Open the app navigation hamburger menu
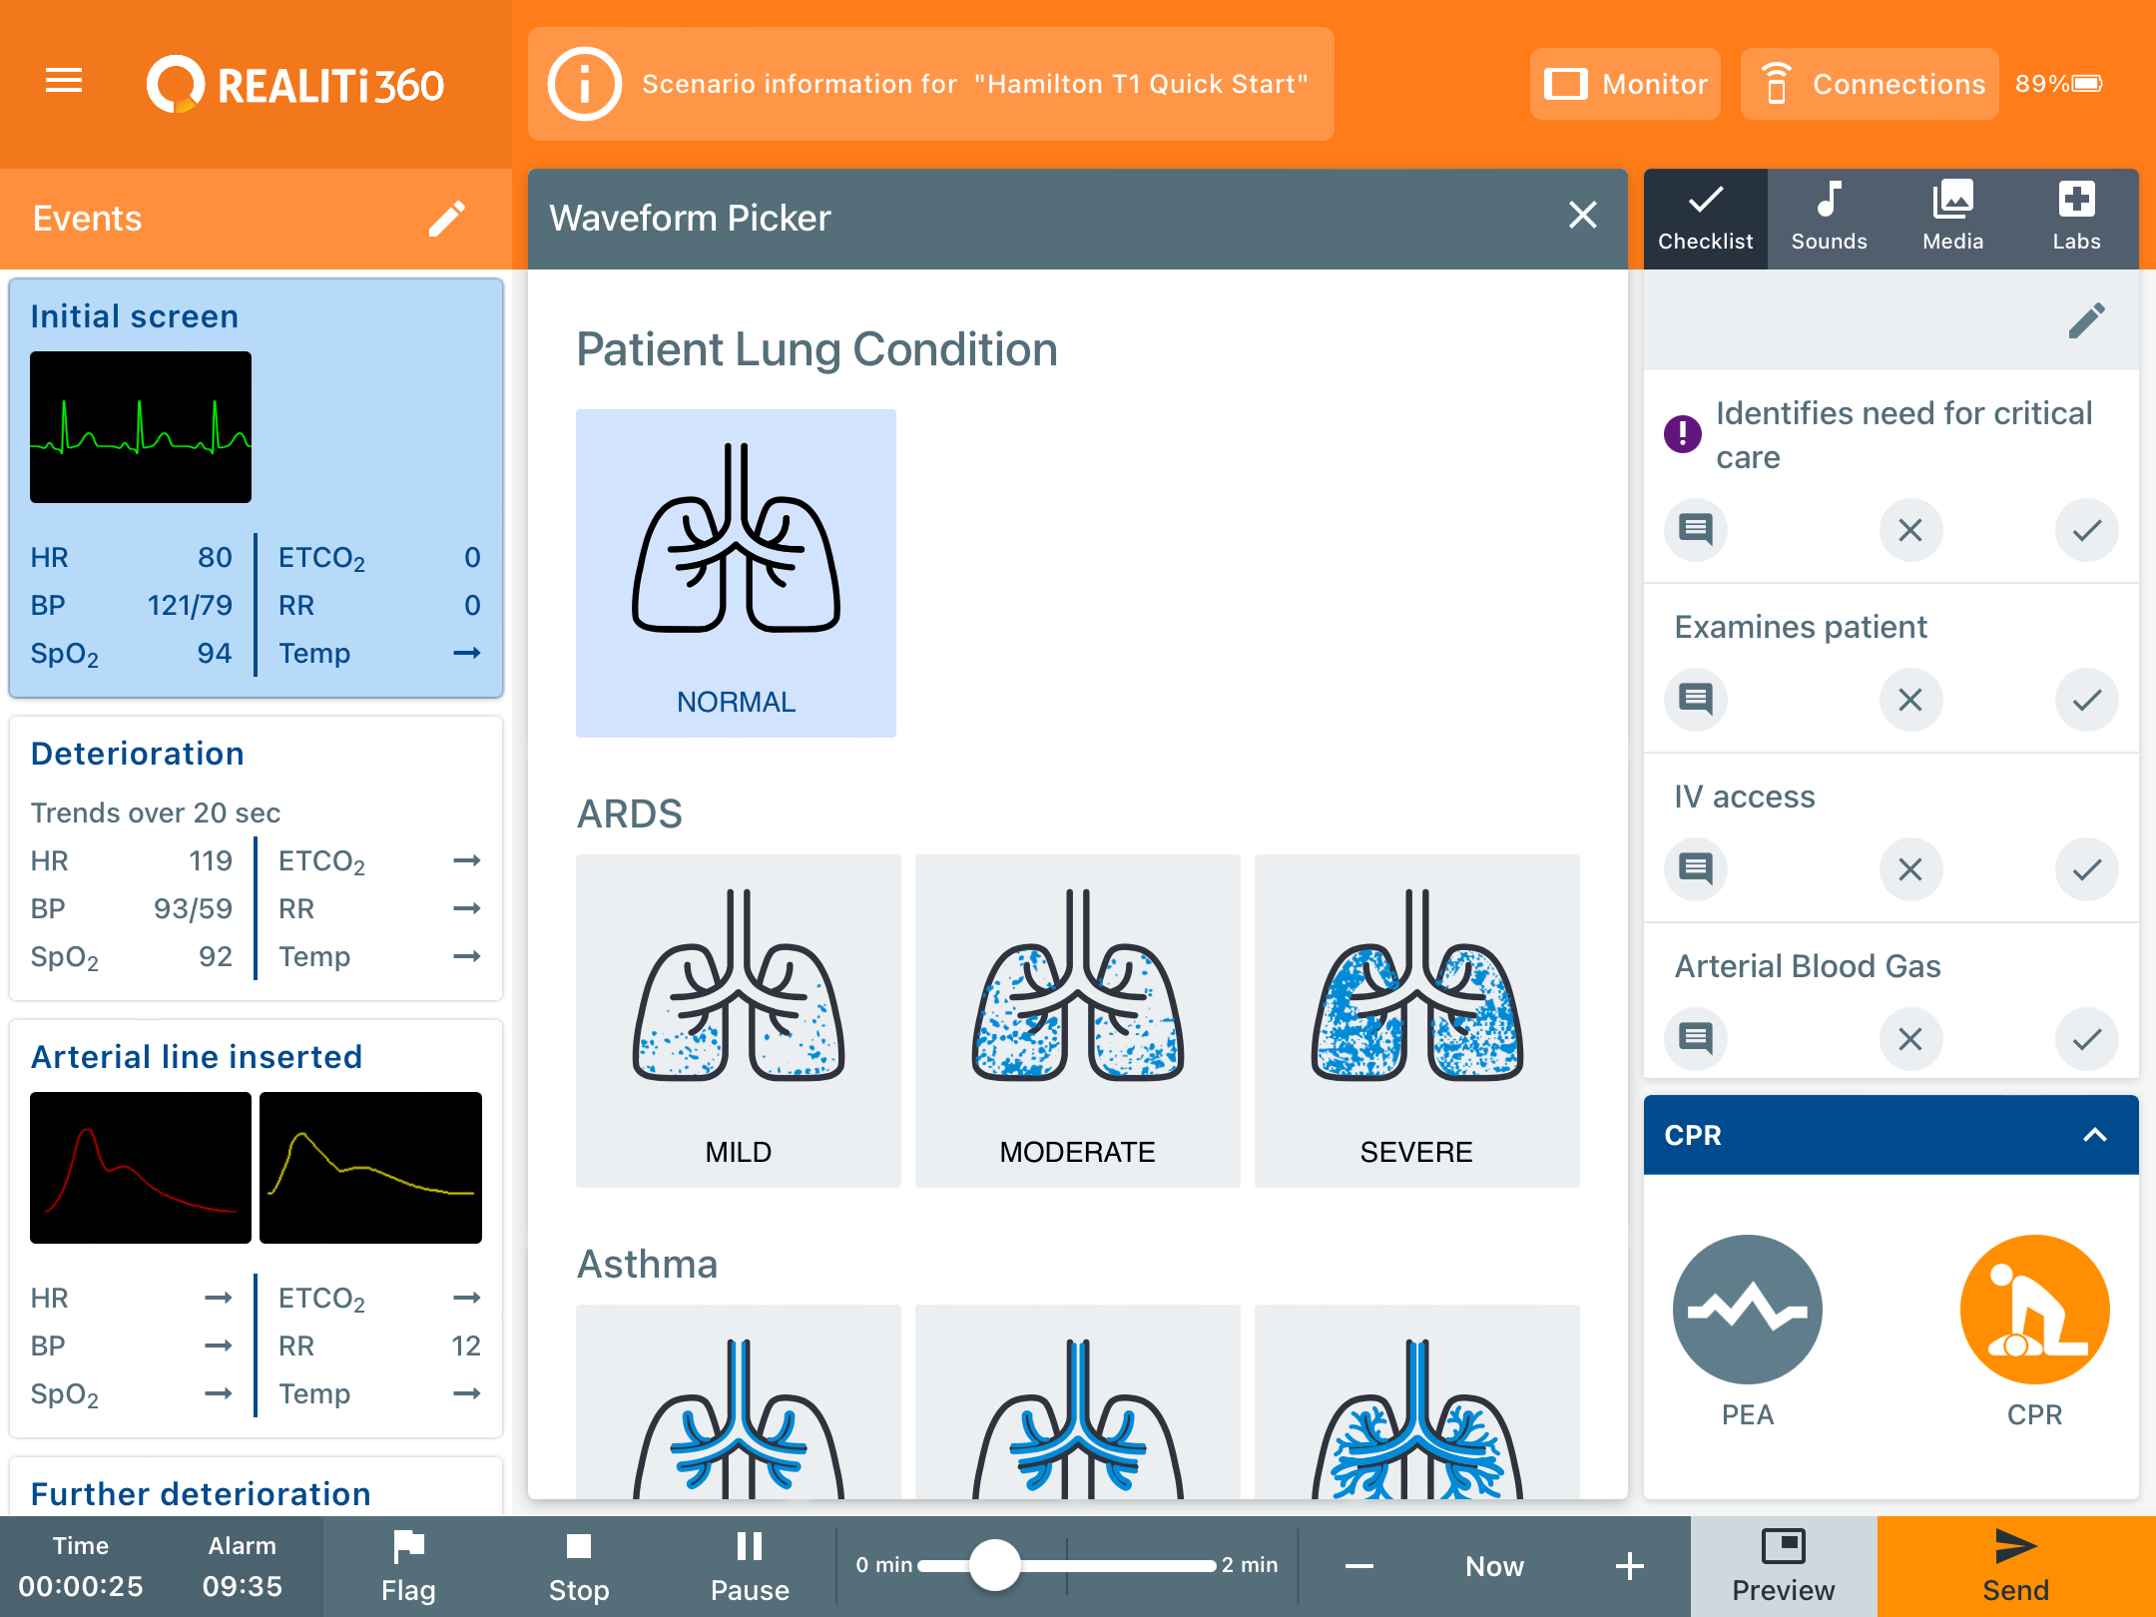This screenshot has height=1617, width=2156. 63,83
